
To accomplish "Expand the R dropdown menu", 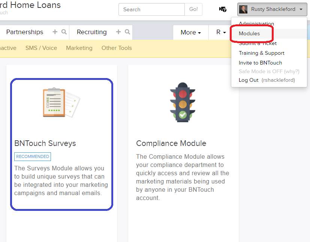I will (221, 32).
